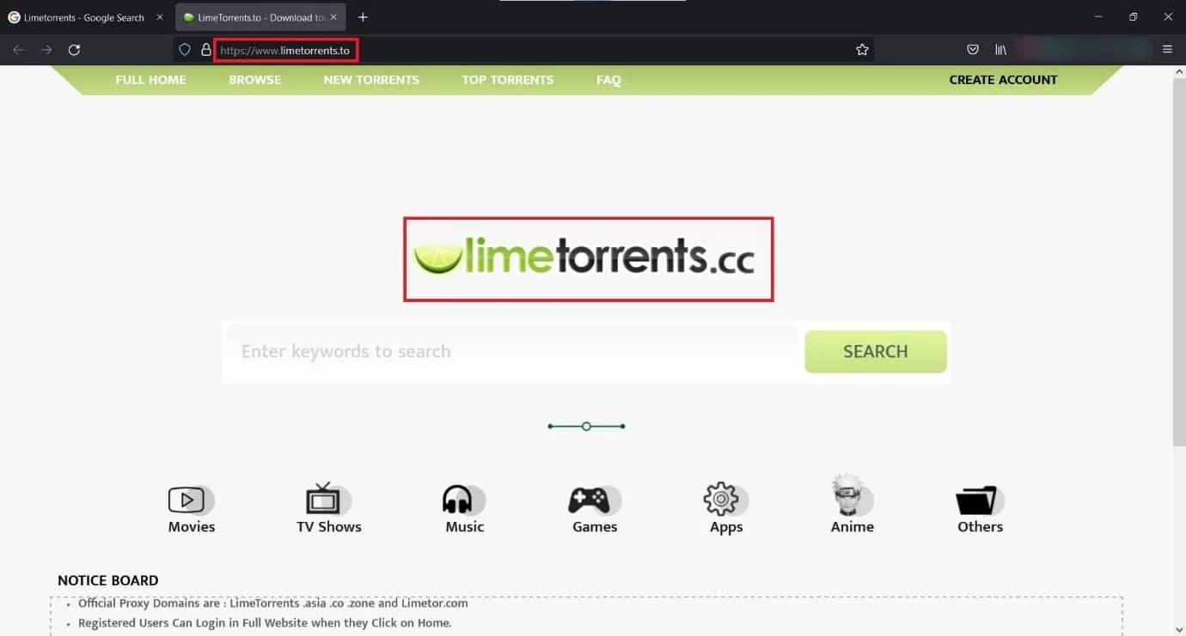
Task: Click the Registered Users Can Login notice
Action: point(265,623)
